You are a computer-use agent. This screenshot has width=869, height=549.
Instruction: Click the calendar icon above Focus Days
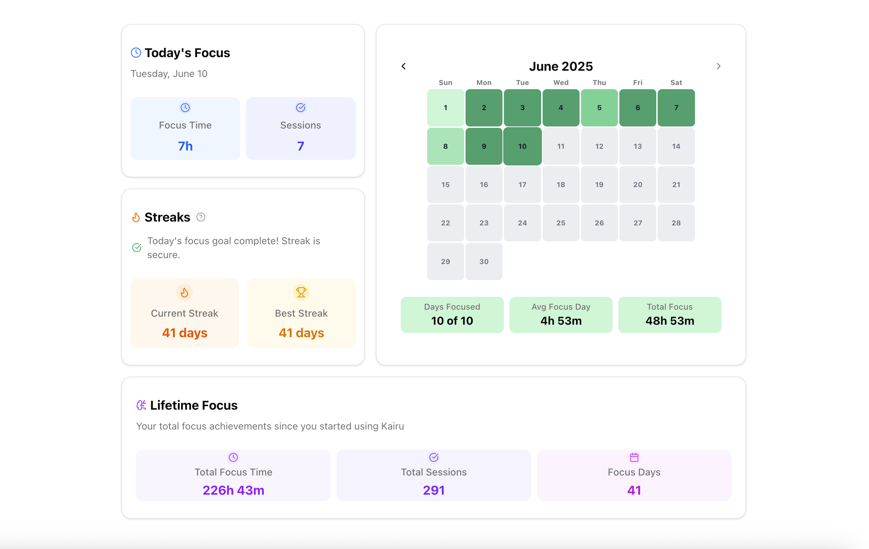[x=634, y=457]
